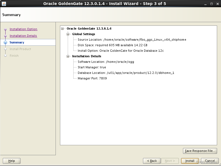Viewport: 221px width, 166px height.
Task: Select the Installation Details tree label
Action: coord(87,56)
